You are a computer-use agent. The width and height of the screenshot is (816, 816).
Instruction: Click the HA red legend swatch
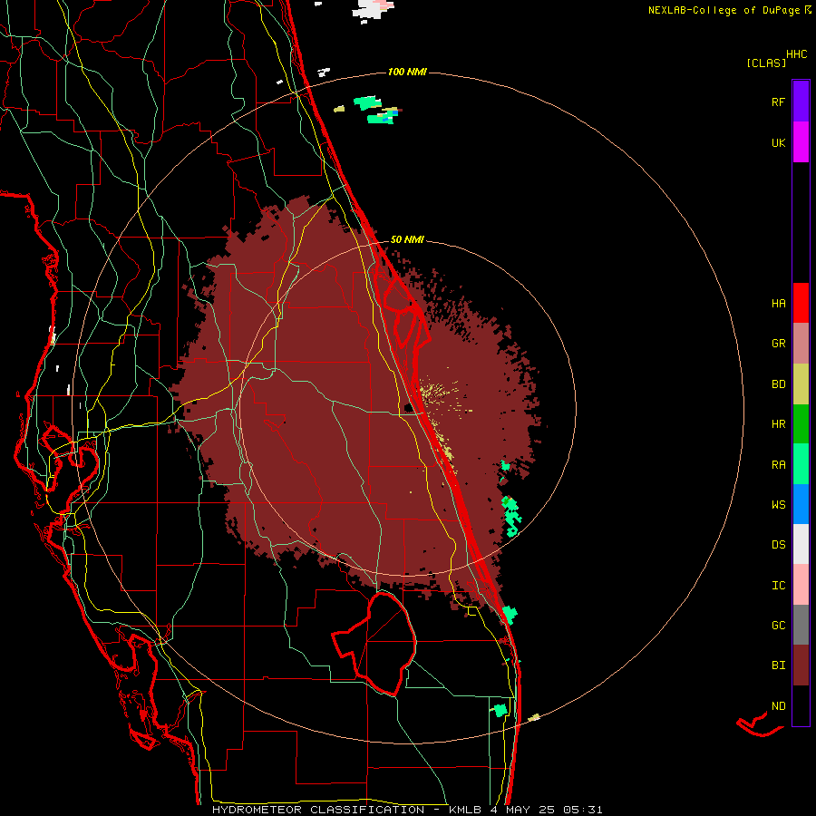801,303
